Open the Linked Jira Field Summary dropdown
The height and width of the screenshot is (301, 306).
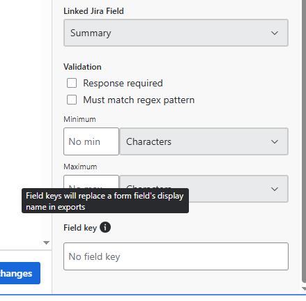tap(176, 33)
